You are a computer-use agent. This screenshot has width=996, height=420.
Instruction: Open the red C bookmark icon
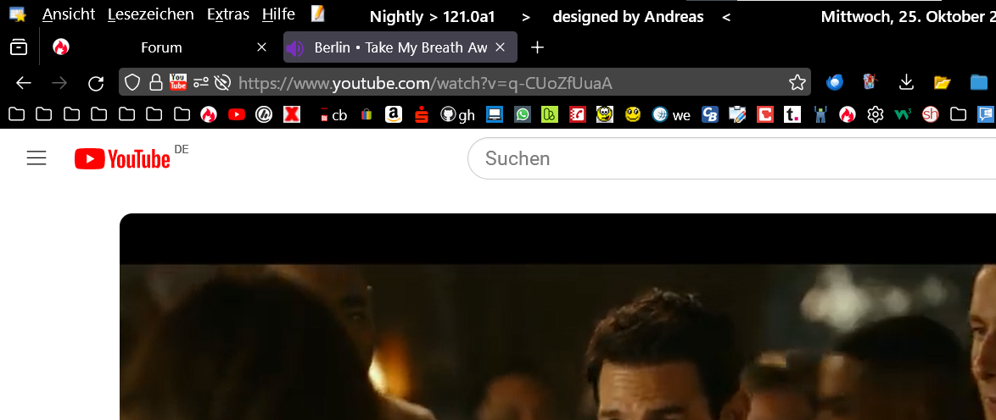click(x=764, y=114)
